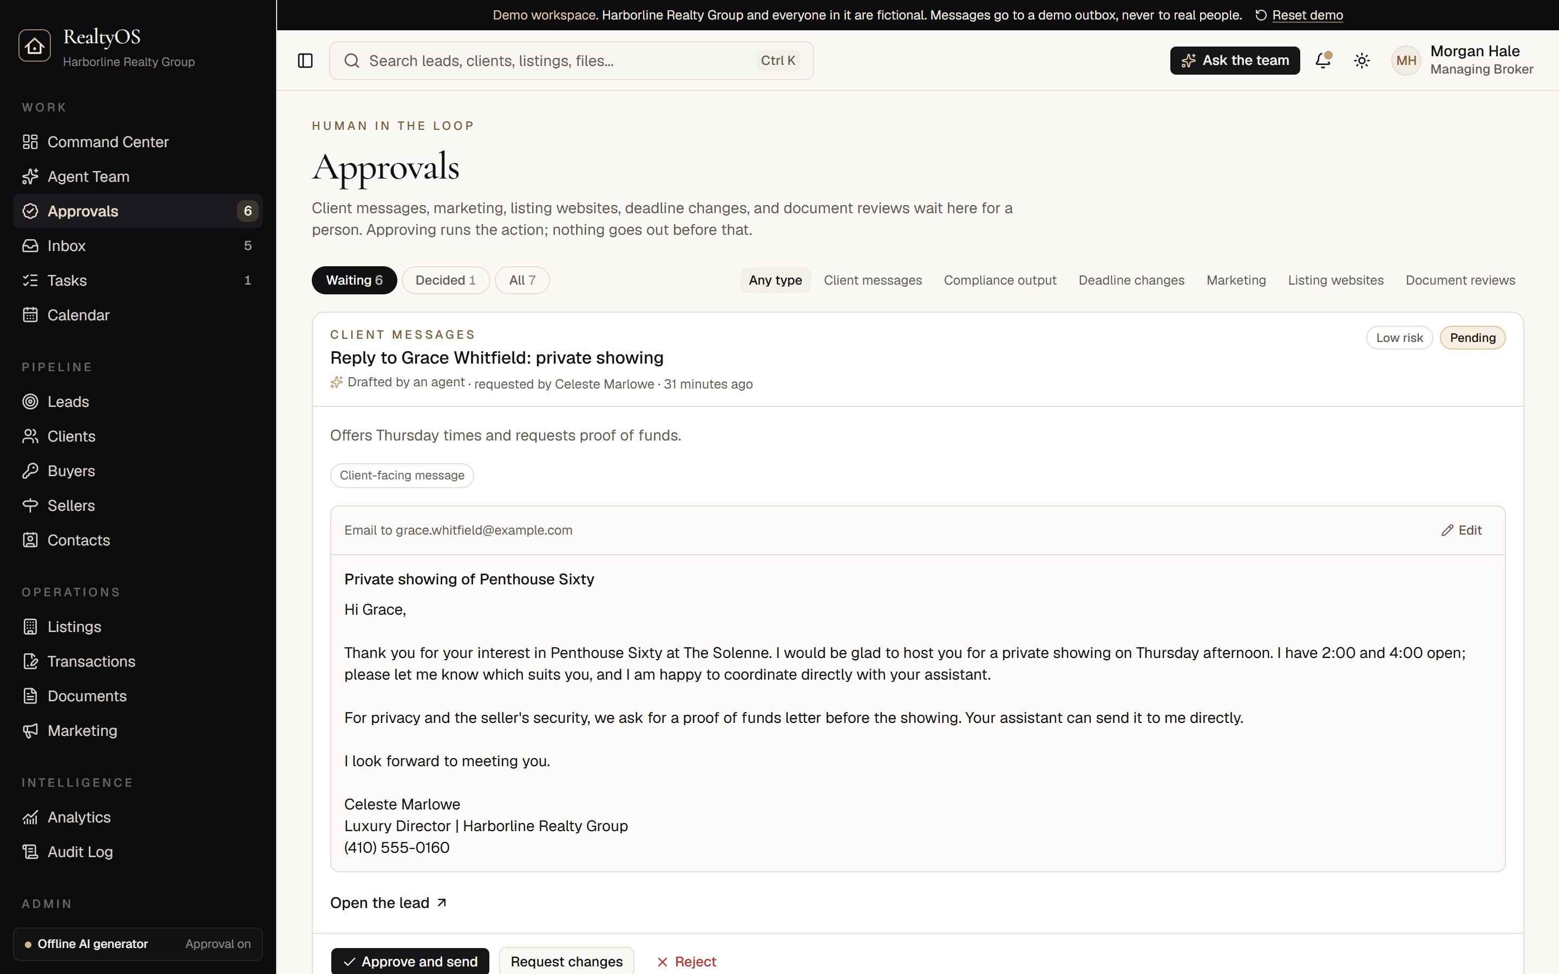Click the Pending status badge

(x=1473, y=338)
